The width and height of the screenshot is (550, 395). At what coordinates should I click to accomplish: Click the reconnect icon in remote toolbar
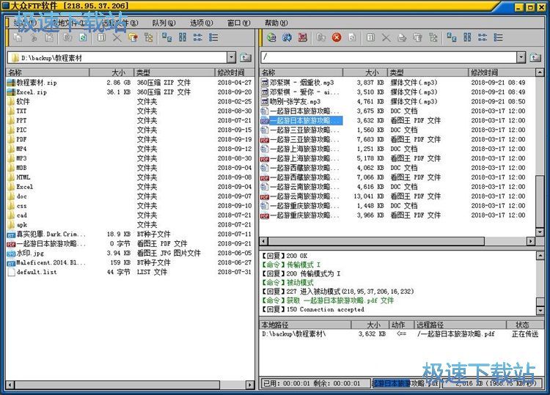[x=287, y=37]
